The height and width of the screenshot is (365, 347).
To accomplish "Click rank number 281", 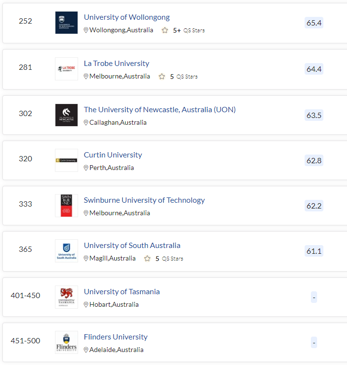I will pyautogui.click(x=26, y=67).
